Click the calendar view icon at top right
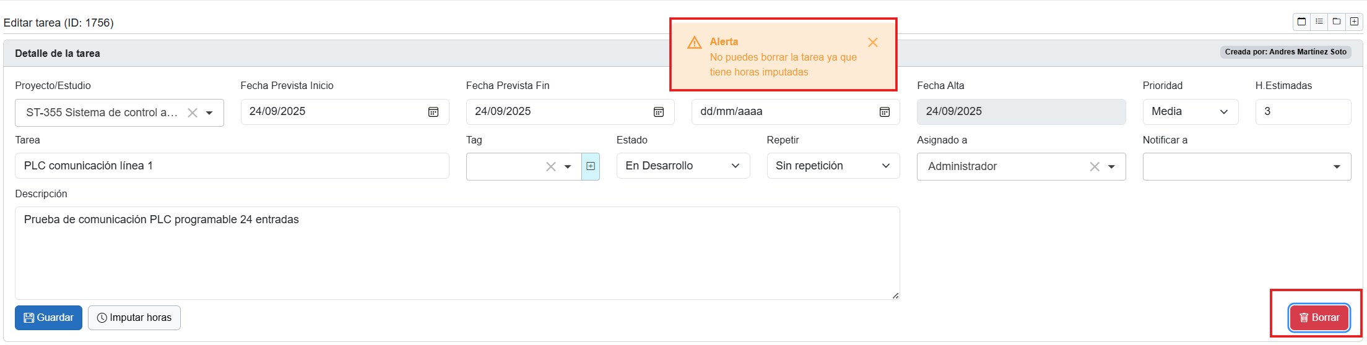This screenshot has height=345, width=1367. tap(1301, 22)
